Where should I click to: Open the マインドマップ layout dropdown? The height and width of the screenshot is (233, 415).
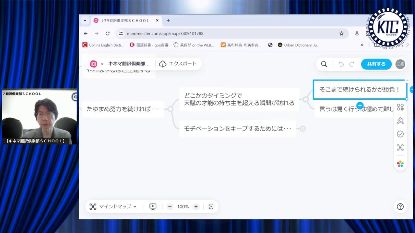pos(113,206)
